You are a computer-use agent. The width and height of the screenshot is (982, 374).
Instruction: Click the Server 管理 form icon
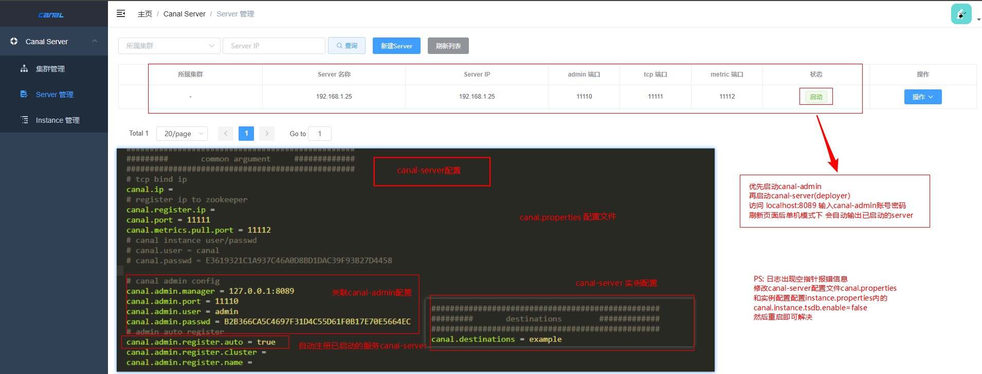coord(24,94)
